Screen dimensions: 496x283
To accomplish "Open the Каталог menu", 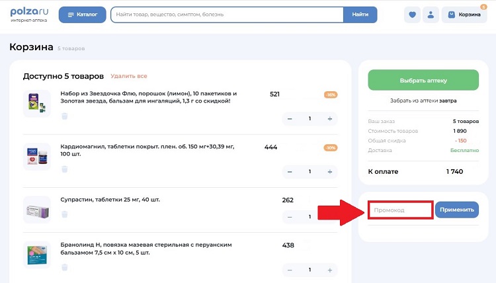I will [82, 15].
